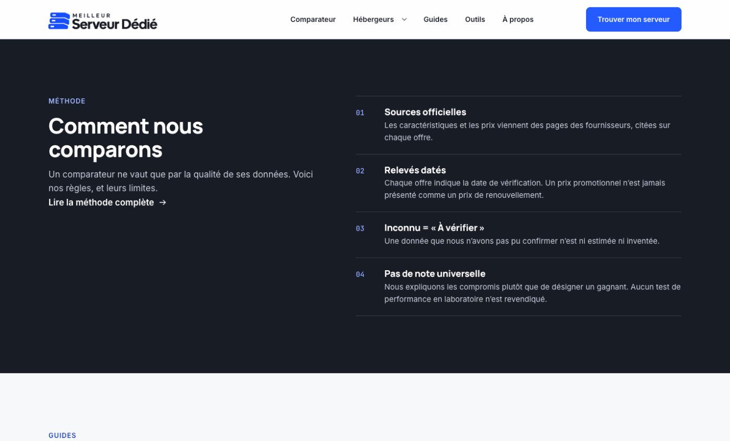Screen dimensions: 730x441
Task: Click the step number 02
Action: tap(360, 171)
